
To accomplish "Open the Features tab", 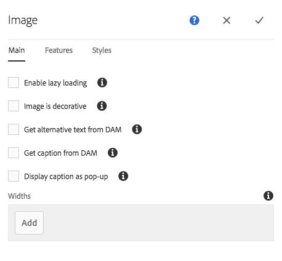I will (59, 50).
